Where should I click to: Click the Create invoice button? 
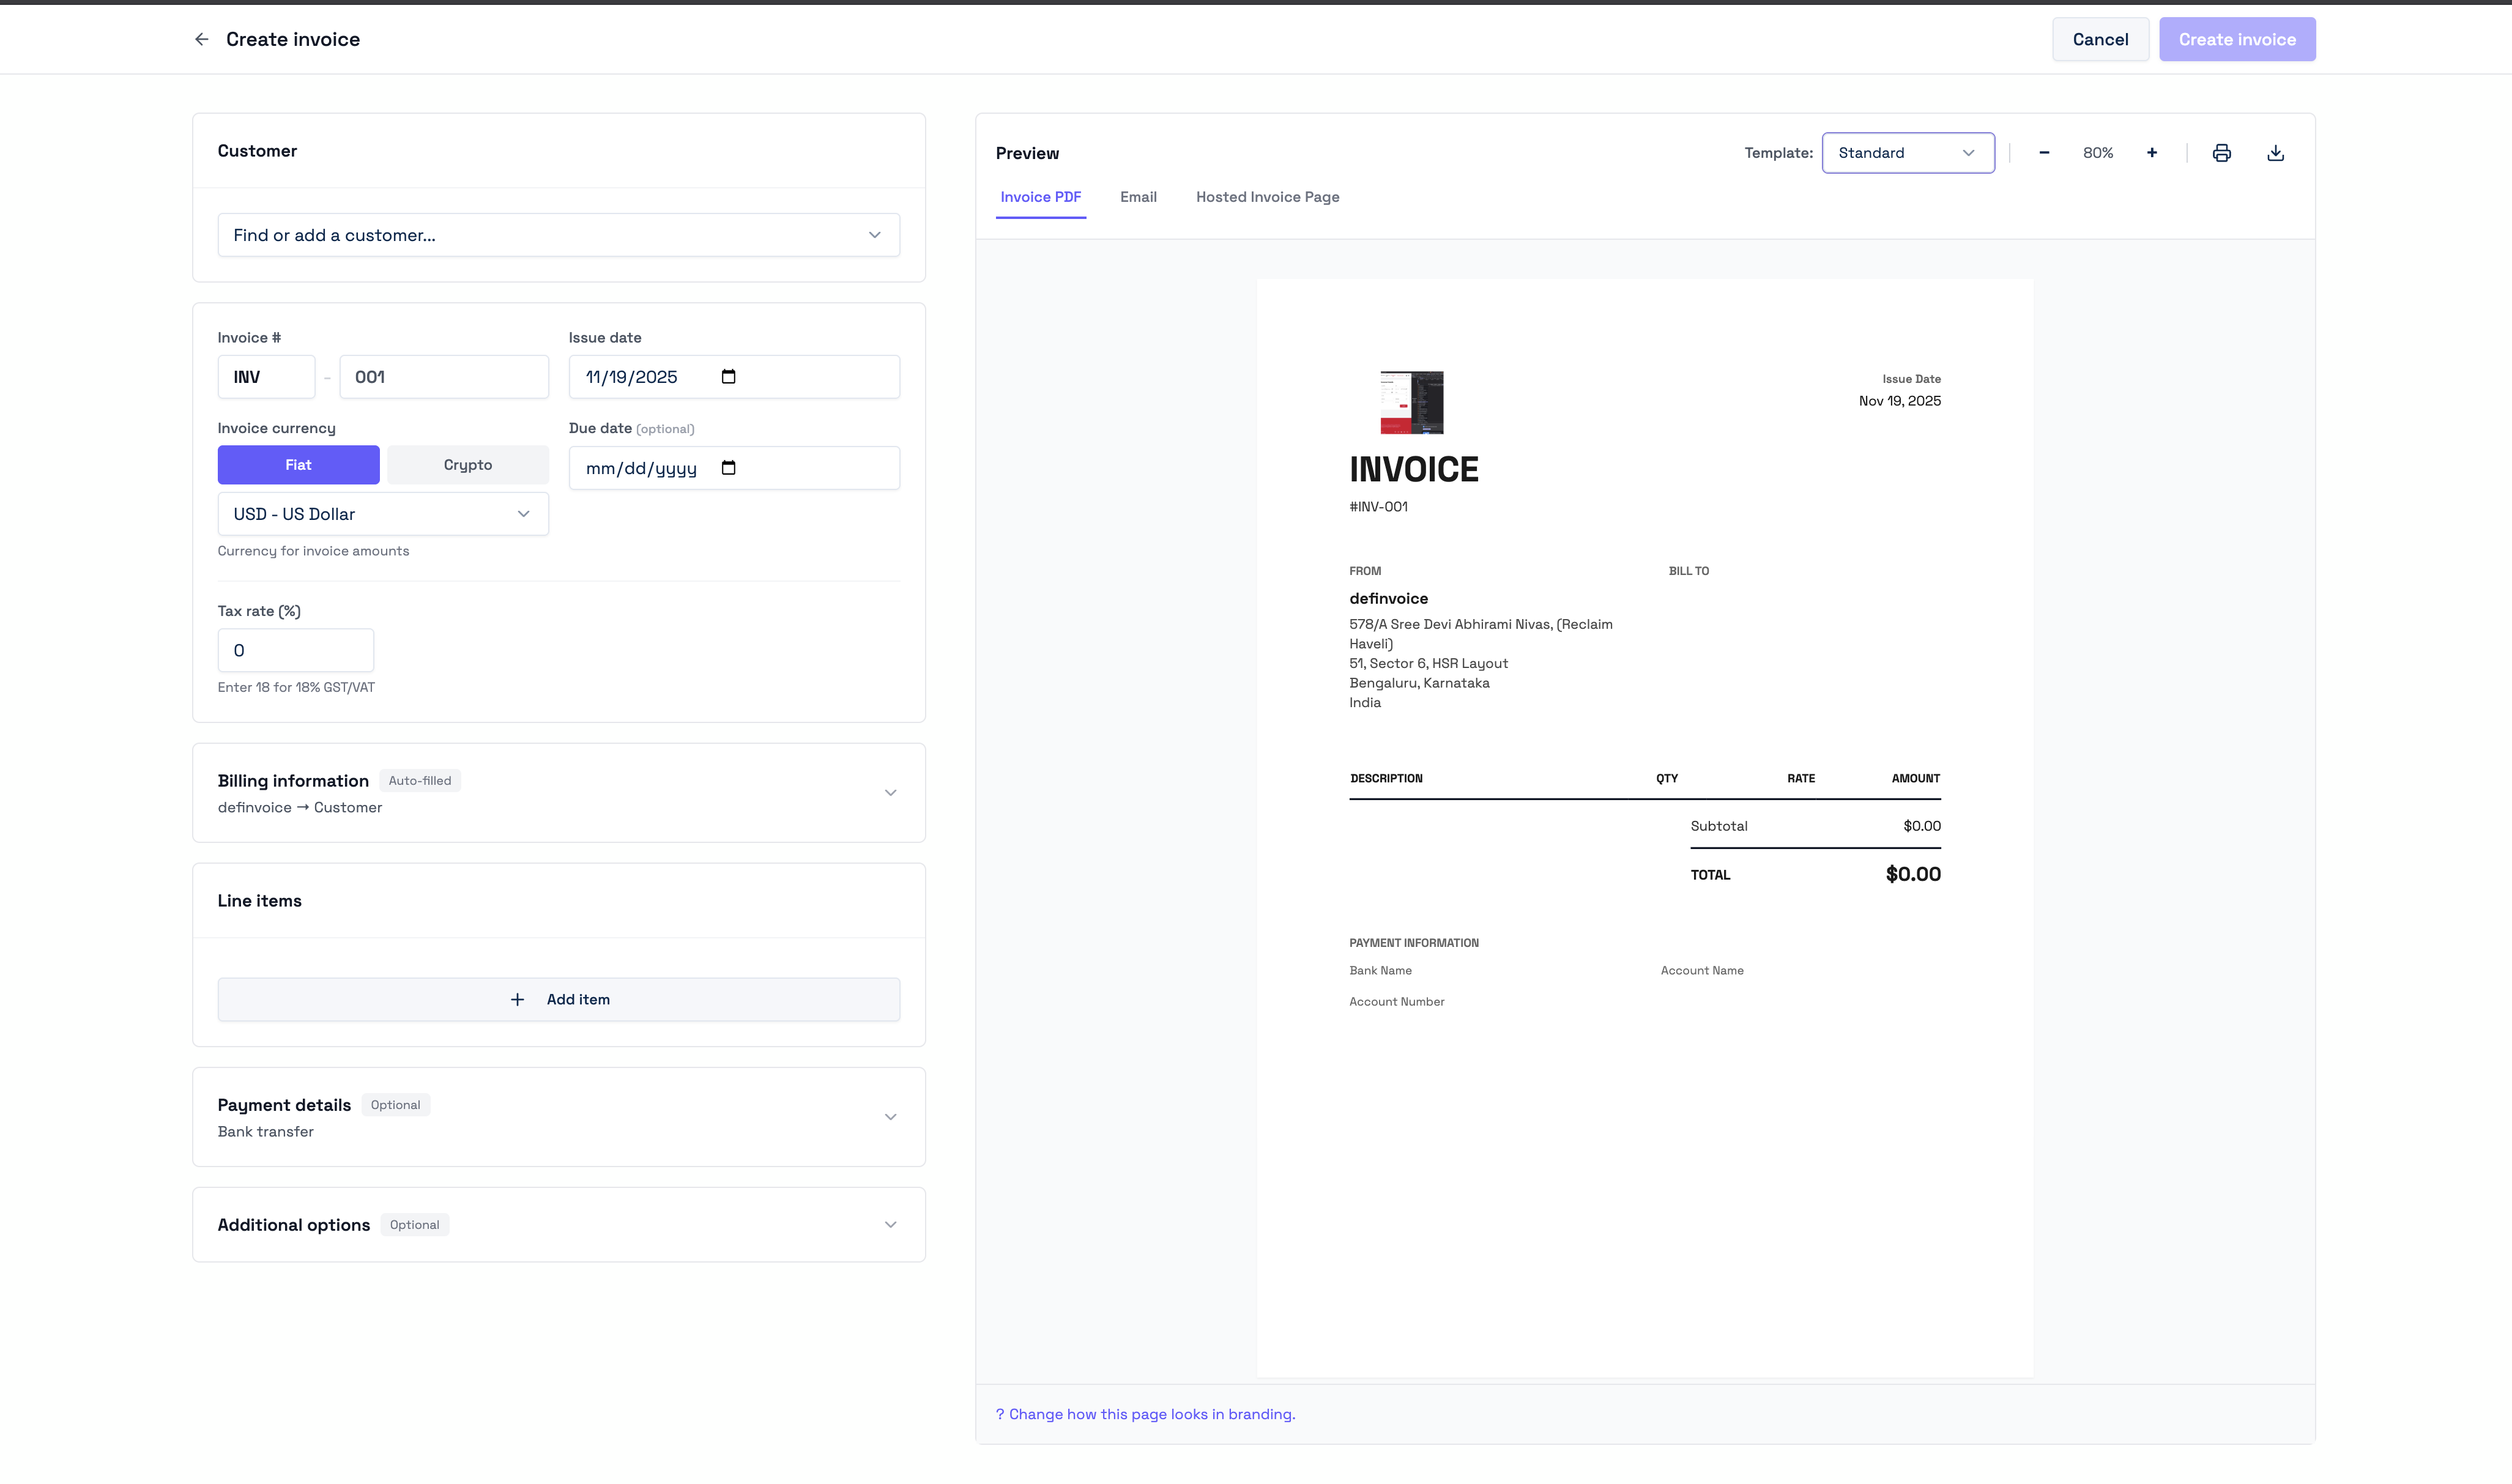pyautogui.click(x=2237, y=38)
